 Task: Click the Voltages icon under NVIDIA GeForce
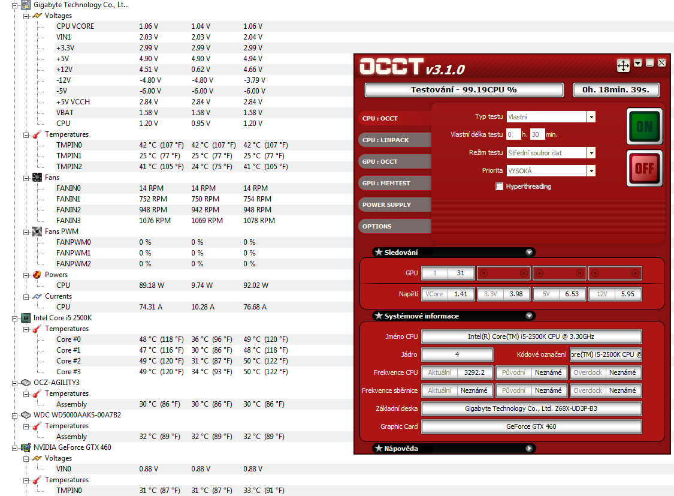point(37,458)
